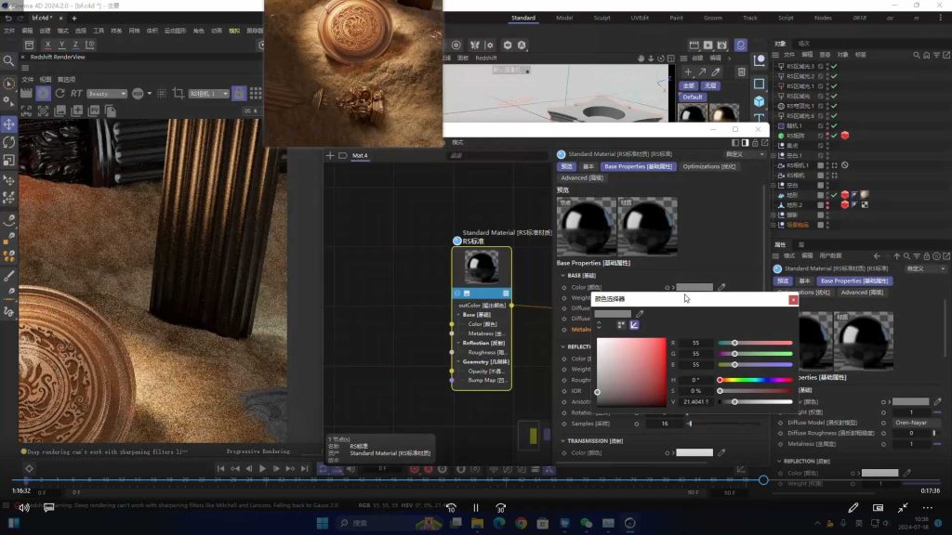Select the Move tool in left toolbar
This screenshot has height=535, width=952.
(9, 124)
